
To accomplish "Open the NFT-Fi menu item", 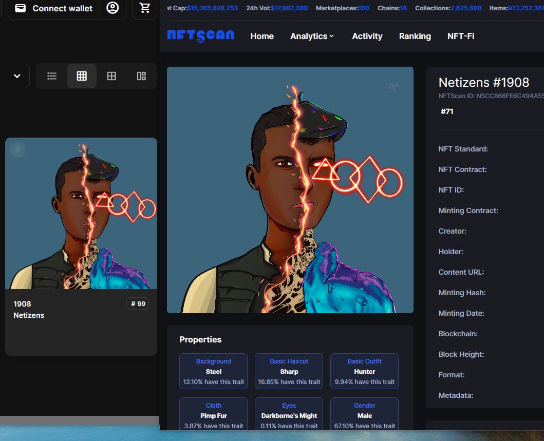I will (461, 36).
